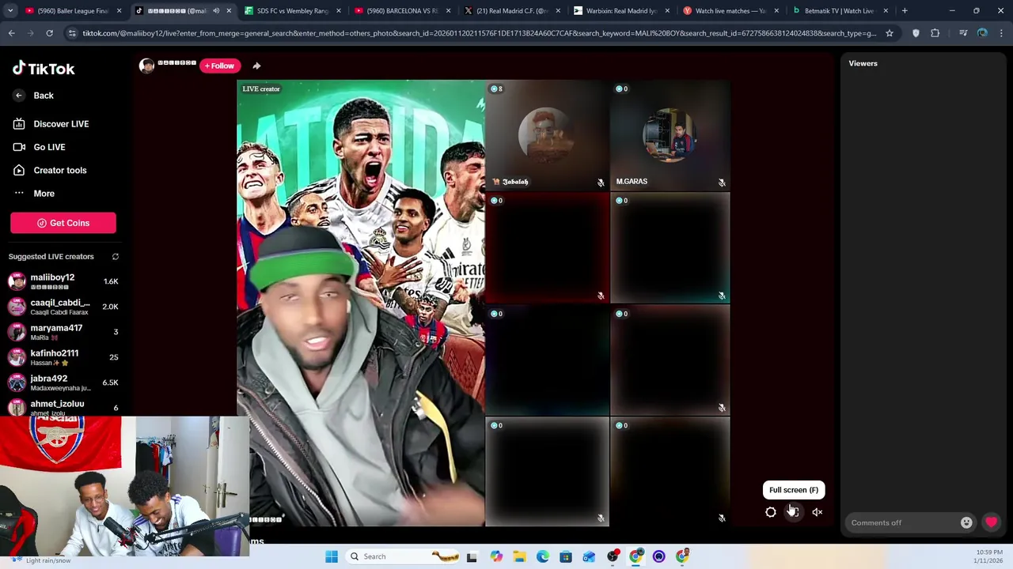1013x569 pixels.
Task: Open suggested creator maliiboy12
Action: 63,281
